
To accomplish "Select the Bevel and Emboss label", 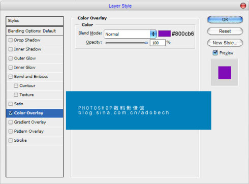I will tap(31, 77).
